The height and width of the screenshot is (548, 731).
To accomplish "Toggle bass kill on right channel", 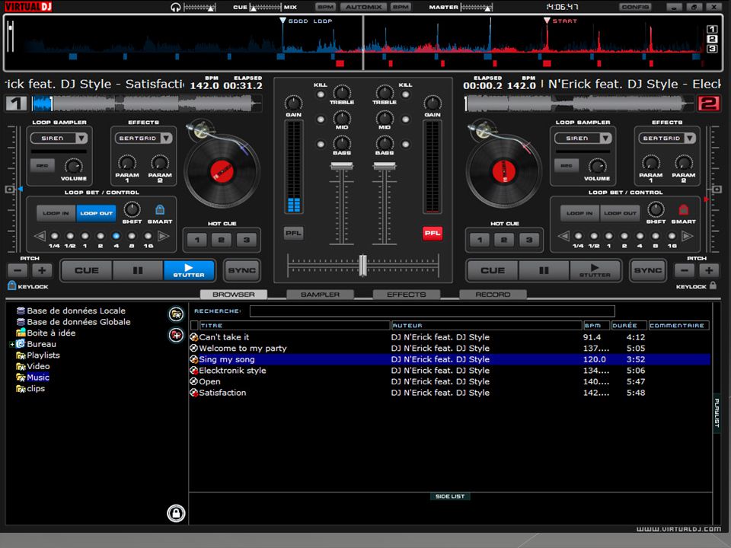I will (406, 144).
